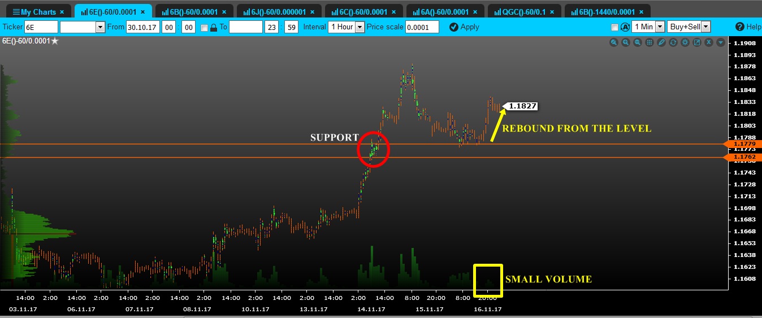762x318 pixels.
Task: Click the Help question mark icon
Action: click(x=739, y=27)
